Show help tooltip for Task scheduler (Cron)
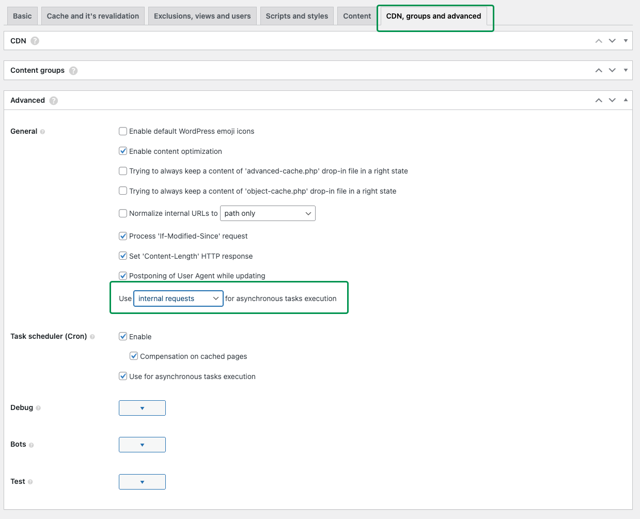The width and height of the screenshot is (640, 519). coord(92,337)
